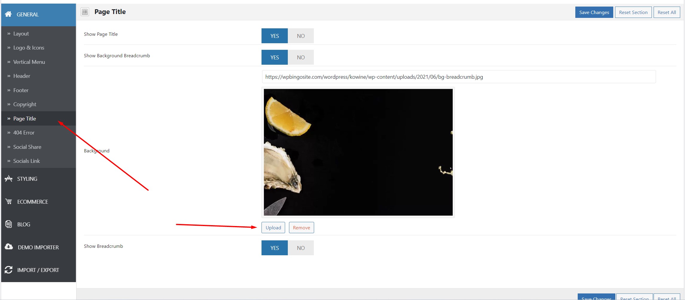Image resolution: width=685 pixels, height=300 pixels.
Task: Open the Logo & Icons arrow
Action: coord(9,48)
